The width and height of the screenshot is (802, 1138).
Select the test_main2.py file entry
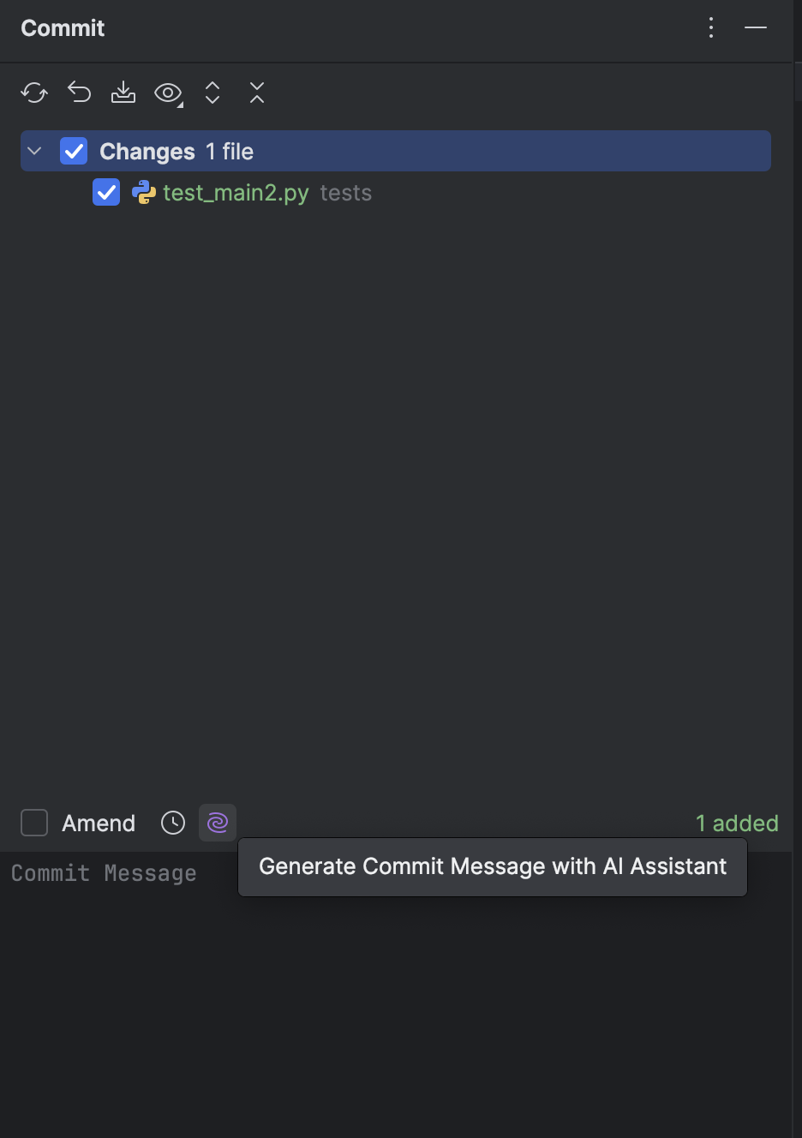tap(236, 193)
